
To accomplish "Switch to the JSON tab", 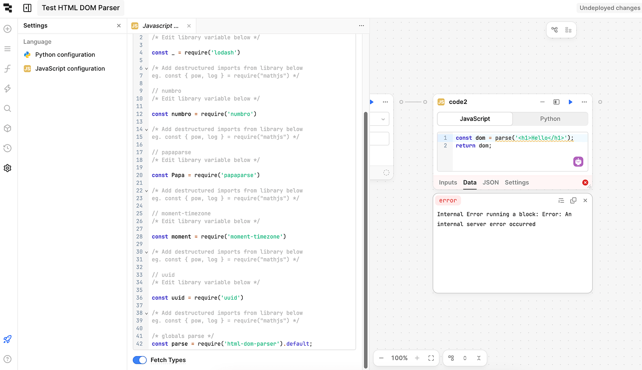I will tap(491, 183).
